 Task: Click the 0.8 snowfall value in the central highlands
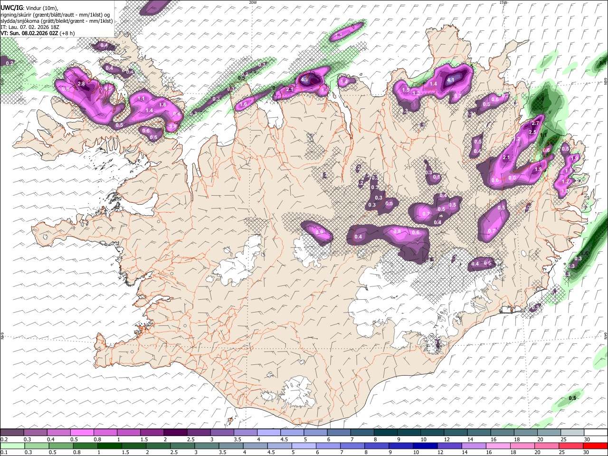(398, 231)
